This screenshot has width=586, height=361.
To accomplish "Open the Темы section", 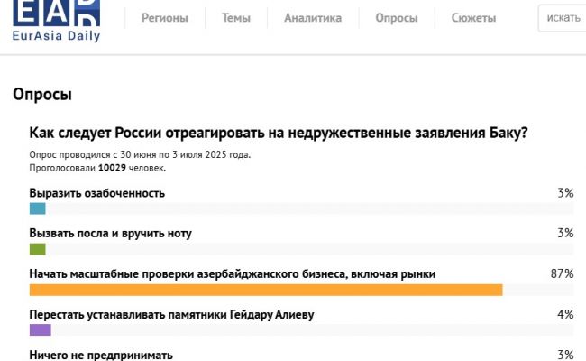I will (x=236, y=18).
